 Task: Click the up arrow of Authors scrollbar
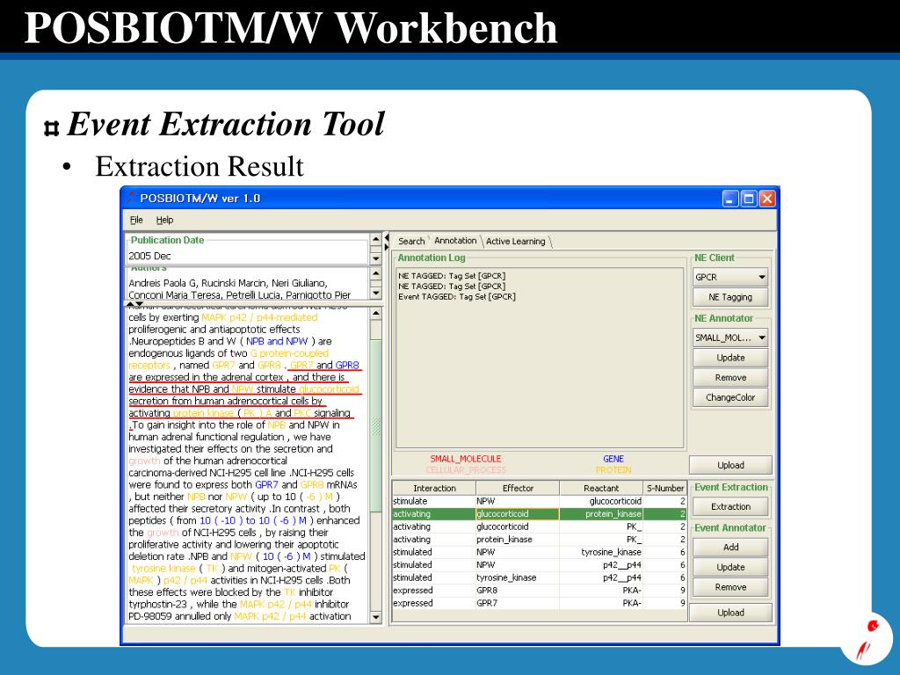(376, 274)
